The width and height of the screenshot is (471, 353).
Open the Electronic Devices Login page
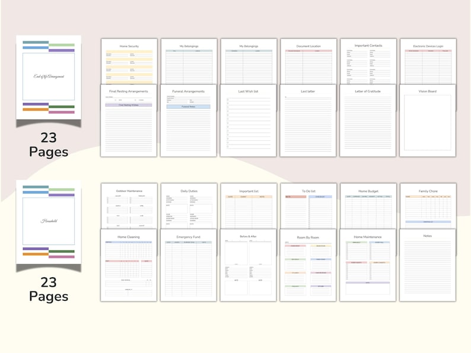(x=428, y=61)
